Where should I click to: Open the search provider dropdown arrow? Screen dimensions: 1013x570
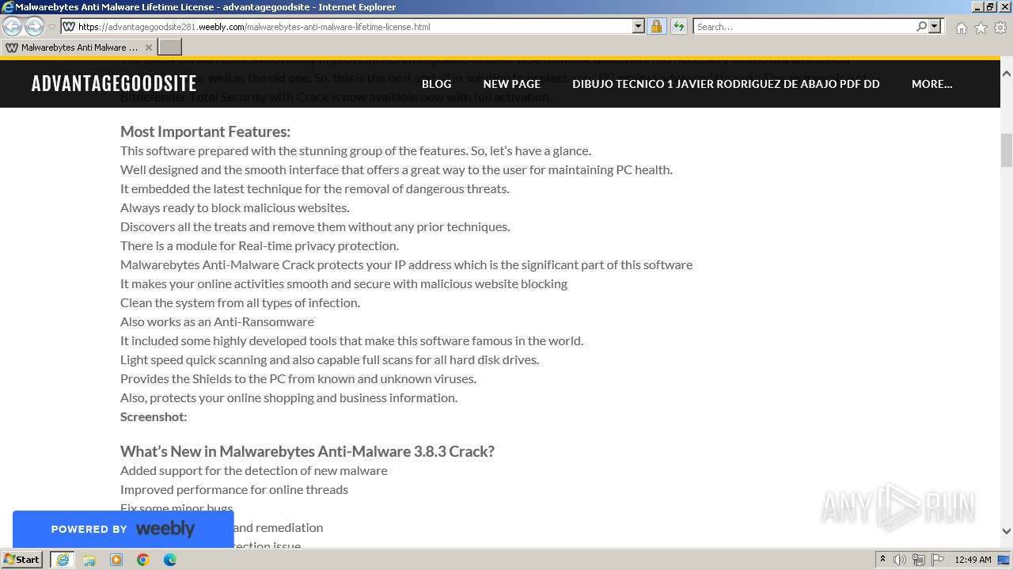(935, 26)
